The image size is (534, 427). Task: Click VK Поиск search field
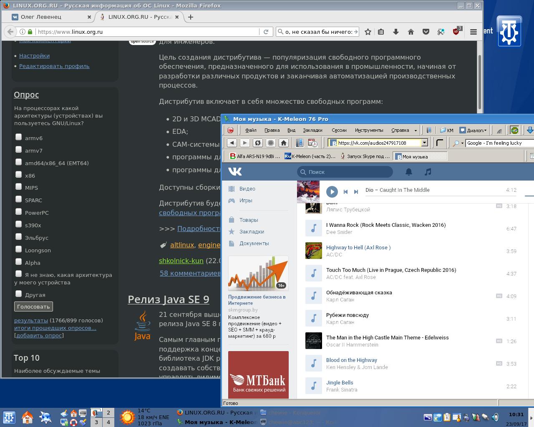pyautogui.click(x=345, y=172)
